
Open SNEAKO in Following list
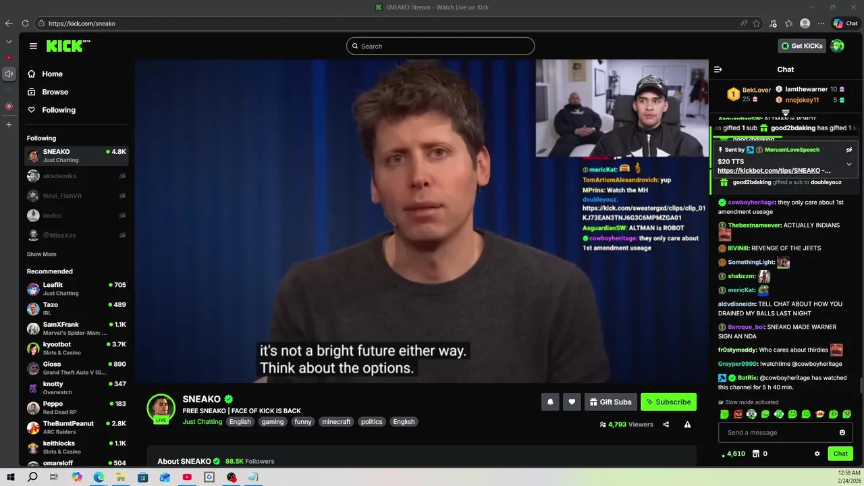pyautogui.click(x=76, y=156)
